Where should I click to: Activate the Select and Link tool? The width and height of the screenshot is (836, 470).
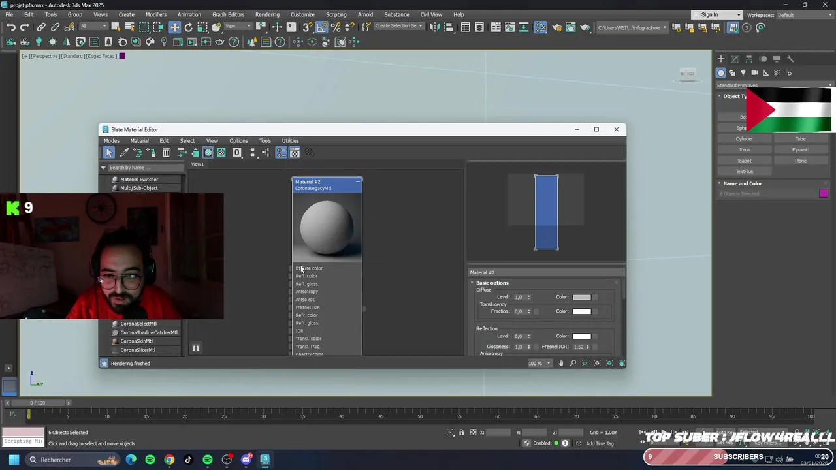(41, 27)
